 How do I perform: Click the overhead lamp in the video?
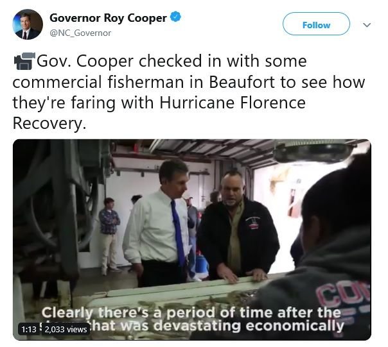[x=313, y=151]
